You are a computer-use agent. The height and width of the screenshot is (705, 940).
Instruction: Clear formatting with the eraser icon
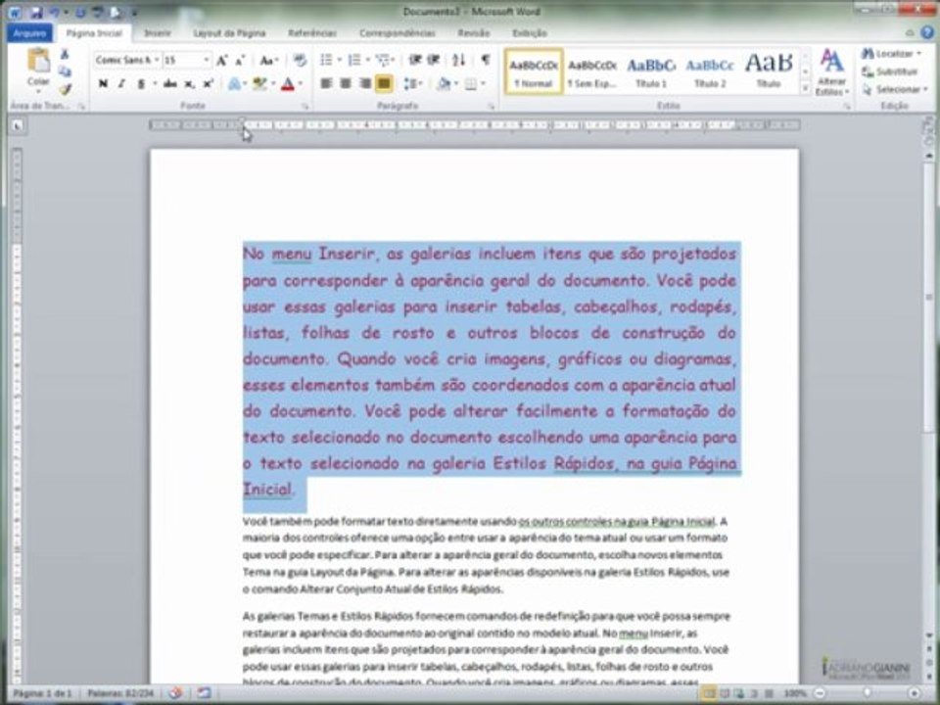300,60
